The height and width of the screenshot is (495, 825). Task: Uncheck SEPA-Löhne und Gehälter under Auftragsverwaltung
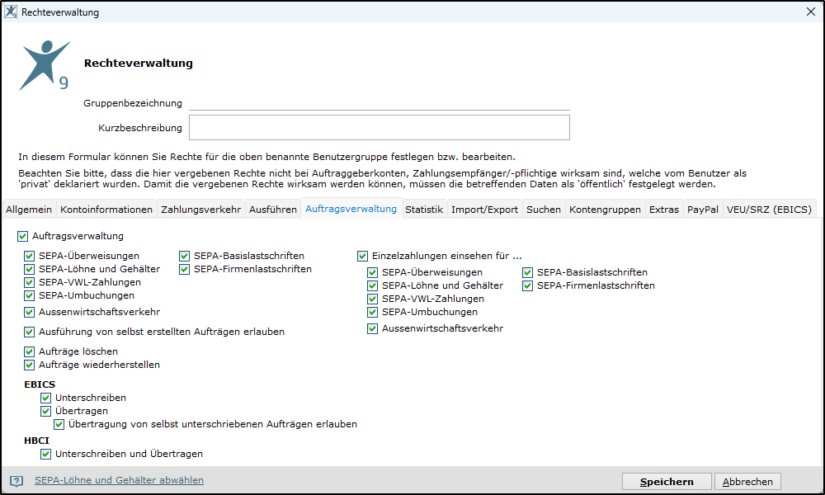pos(30,269)
